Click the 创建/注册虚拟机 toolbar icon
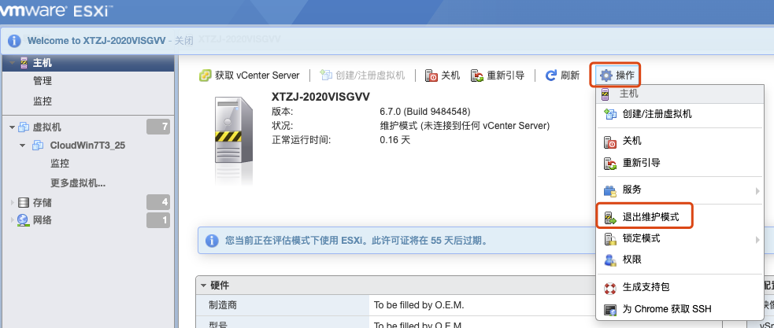774x328 pixels. (326, 75)
